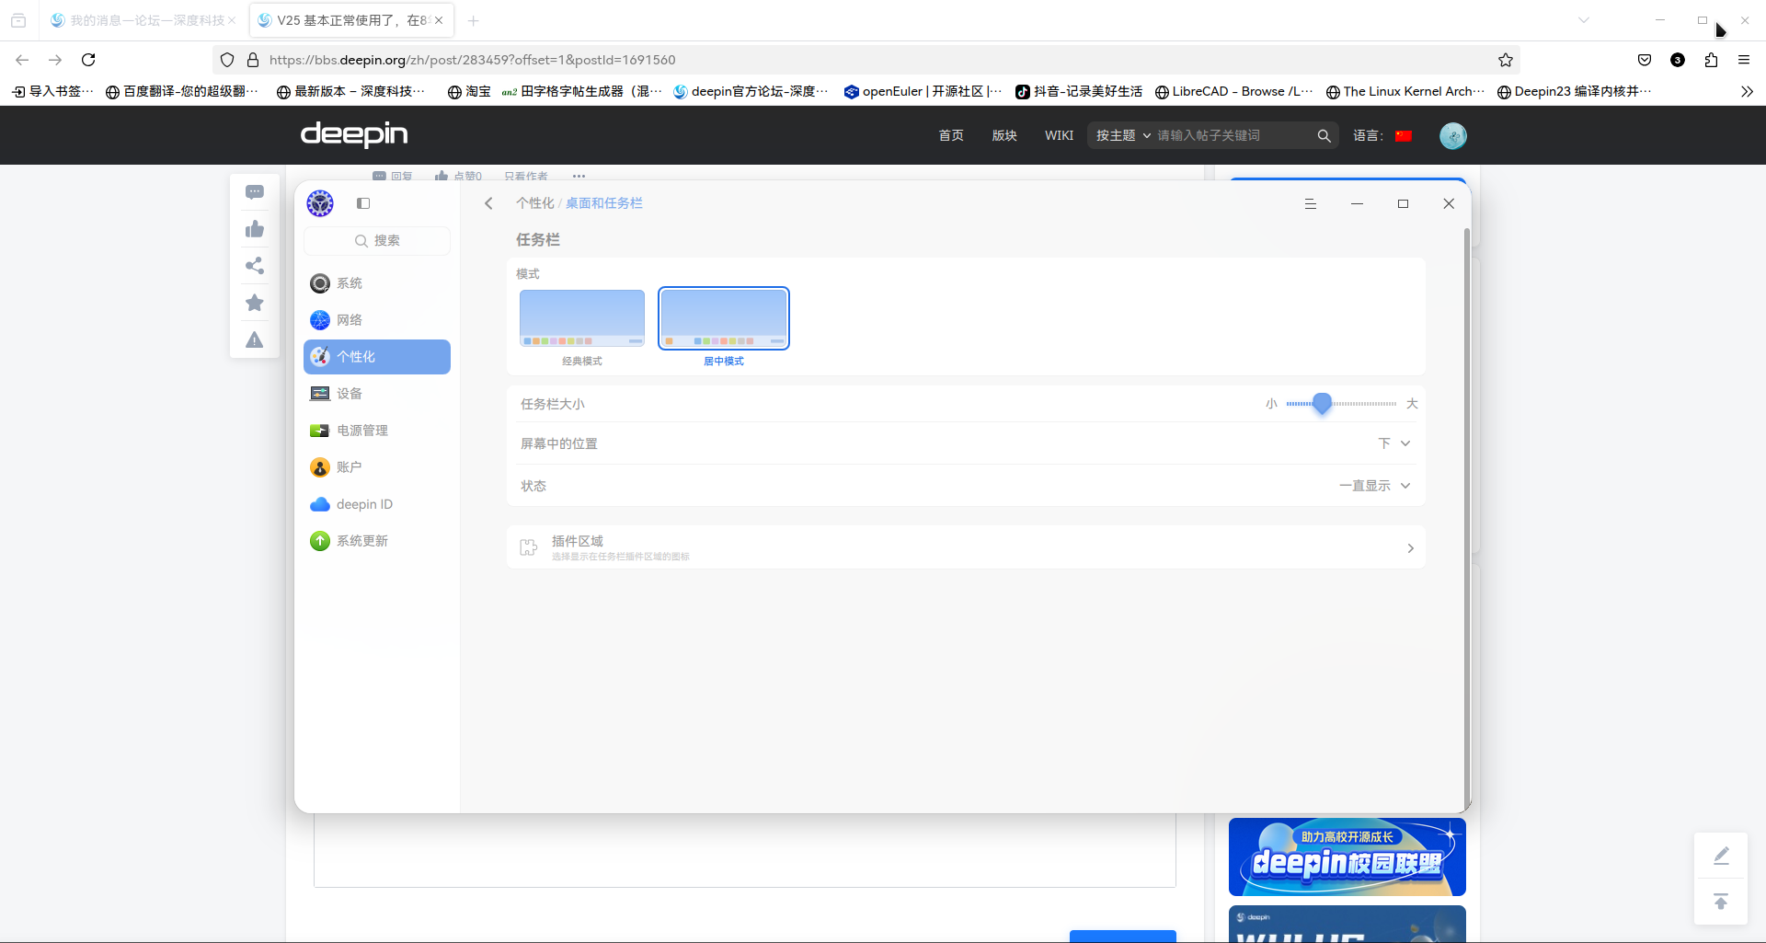
Task: Open 系统 in the settings sidebar
Action: pyautogui.click(x=377, y=283)
